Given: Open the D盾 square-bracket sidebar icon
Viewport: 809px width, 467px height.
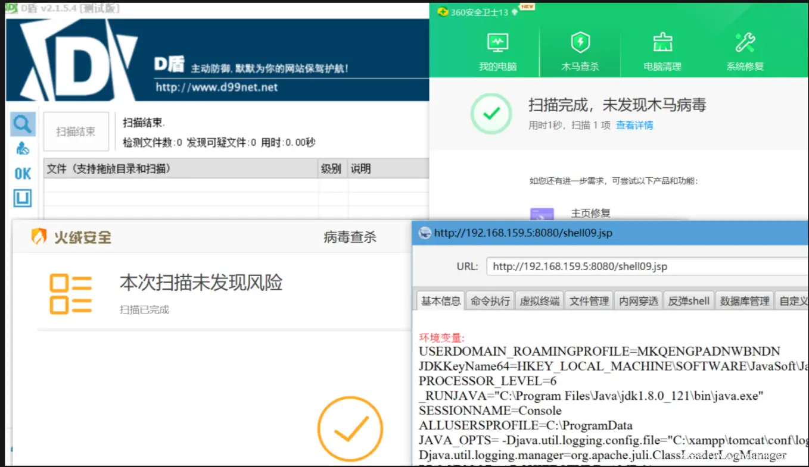Looking at the screenshot, I should click(x=23, y=198).
